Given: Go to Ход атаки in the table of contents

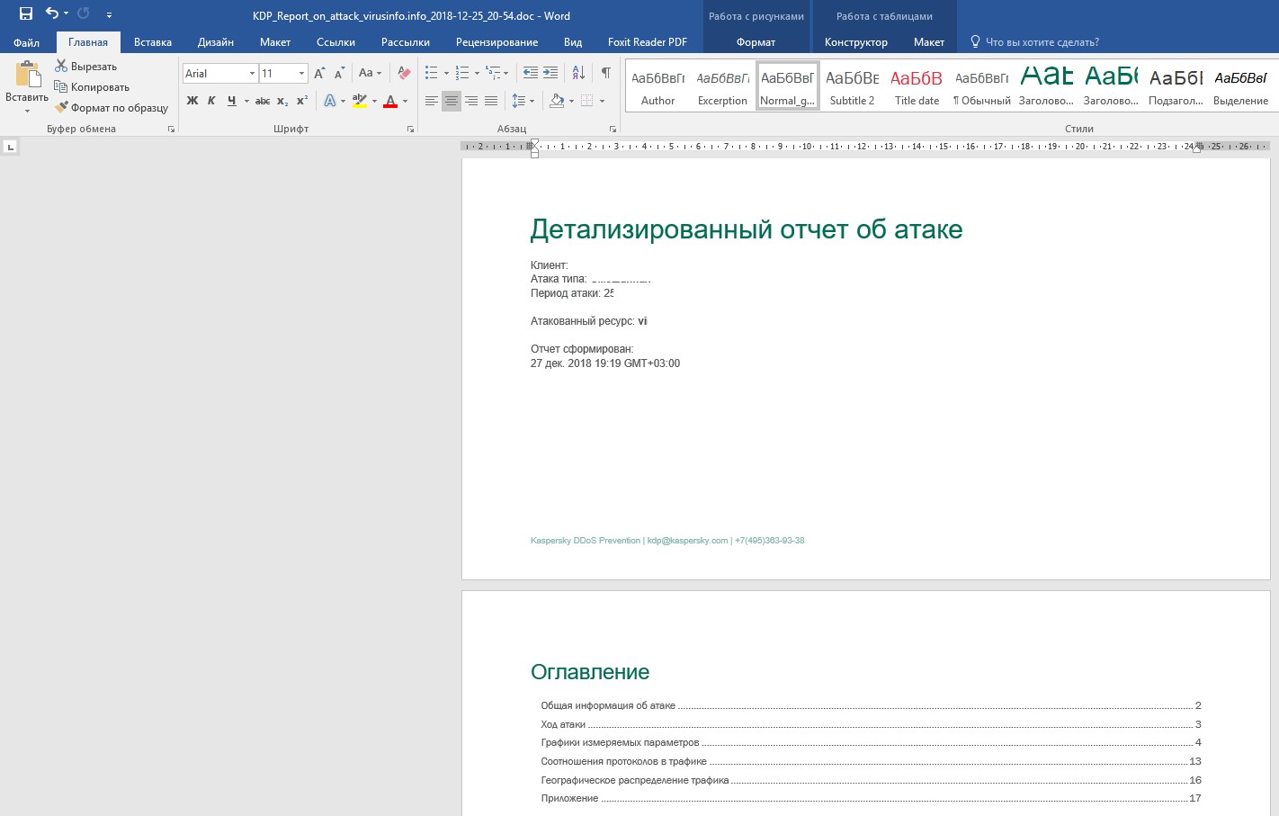Looking at the screenshot, I should coord(563,724).
